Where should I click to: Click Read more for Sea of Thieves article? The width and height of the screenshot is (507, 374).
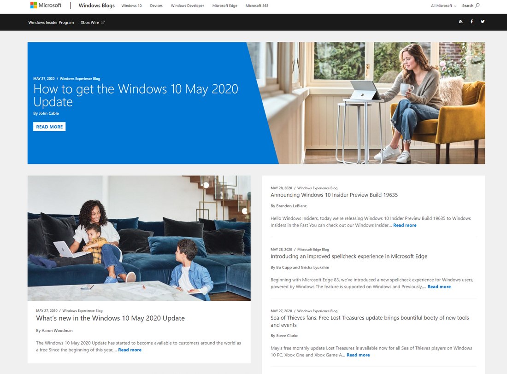(358, 355)
